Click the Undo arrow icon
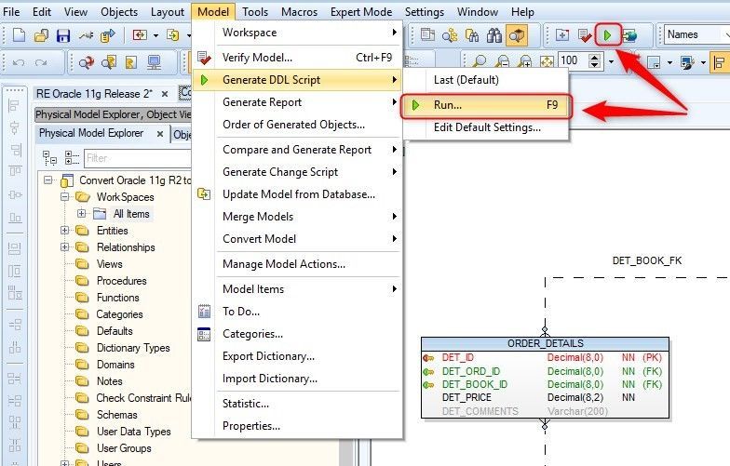730x466 pixels. click(x=19, y=62)
